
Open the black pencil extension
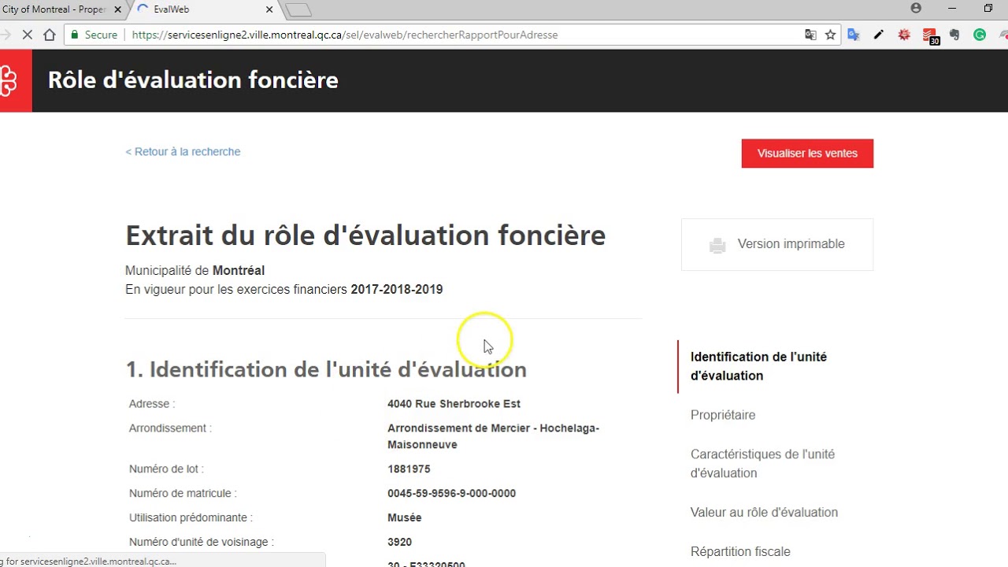tap(879, 35)
